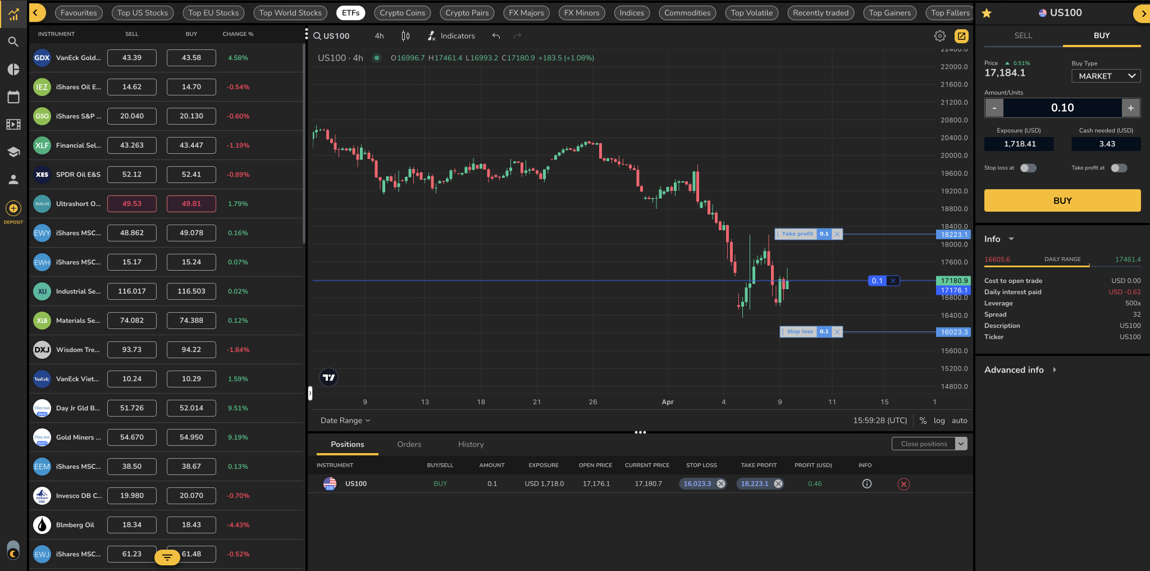The image size is (1150, 571).
Task: Open chart toolbar three-dot menu
Action: (x=307, y=35)
